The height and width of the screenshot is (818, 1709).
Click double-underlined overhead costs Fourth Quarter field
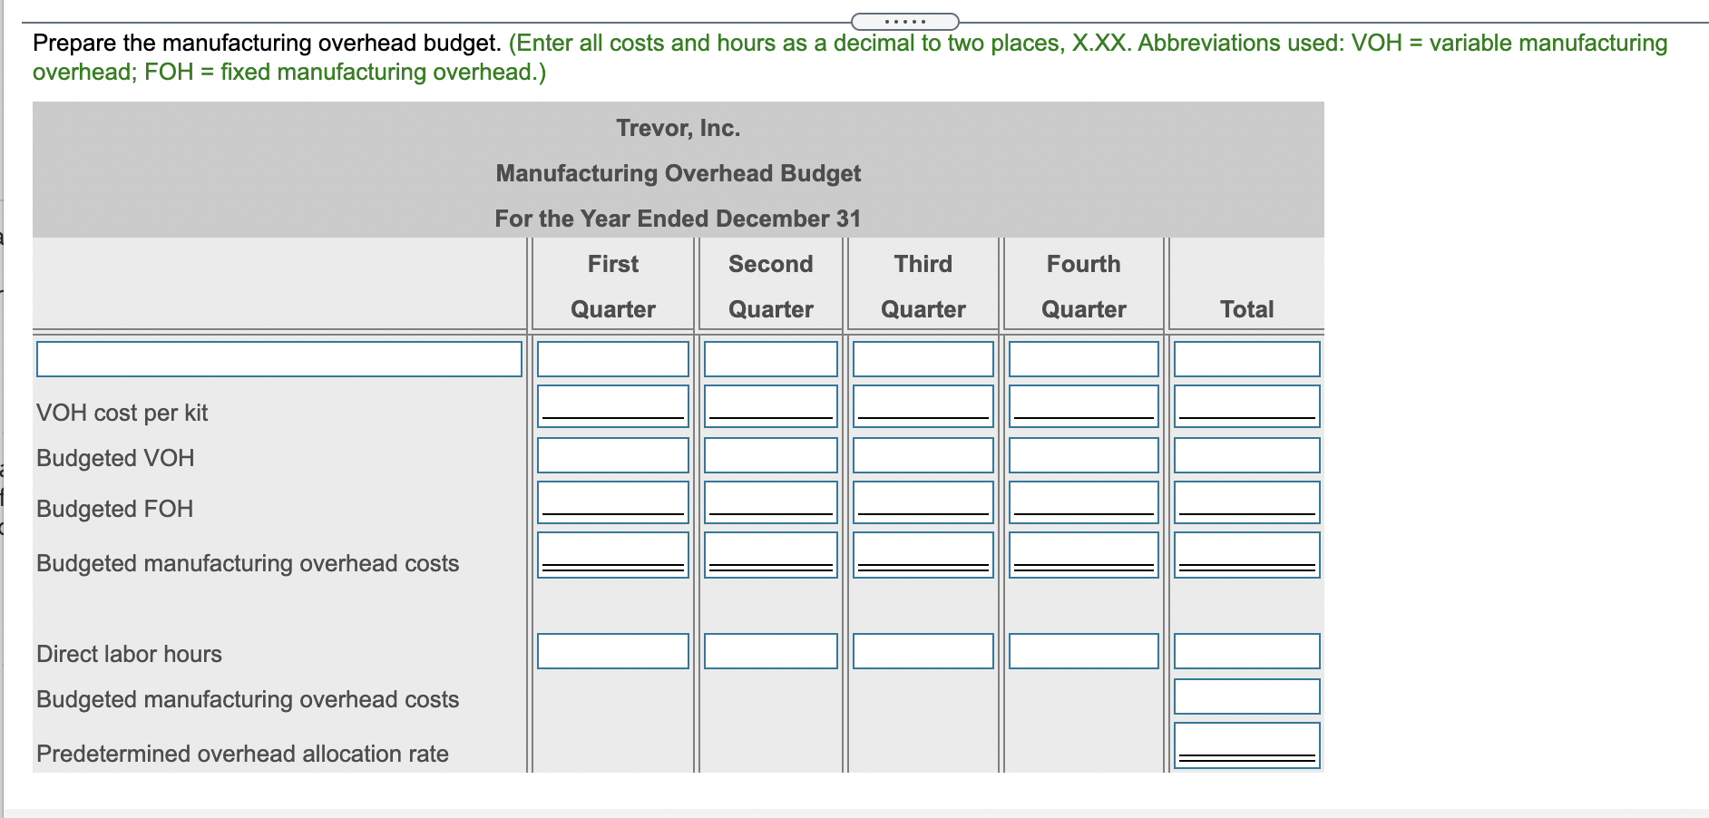1084,555
